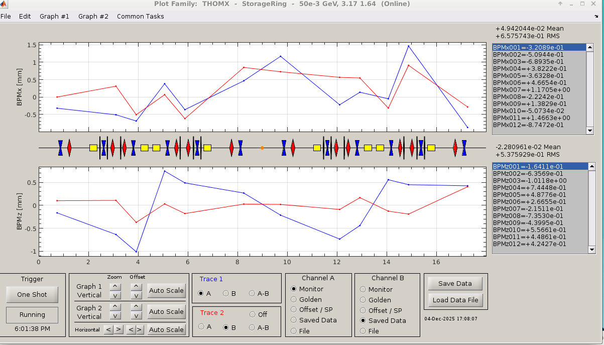Screen dimensions: 604x345
Task: Open the Graph #1 menu
Action: 54,16
